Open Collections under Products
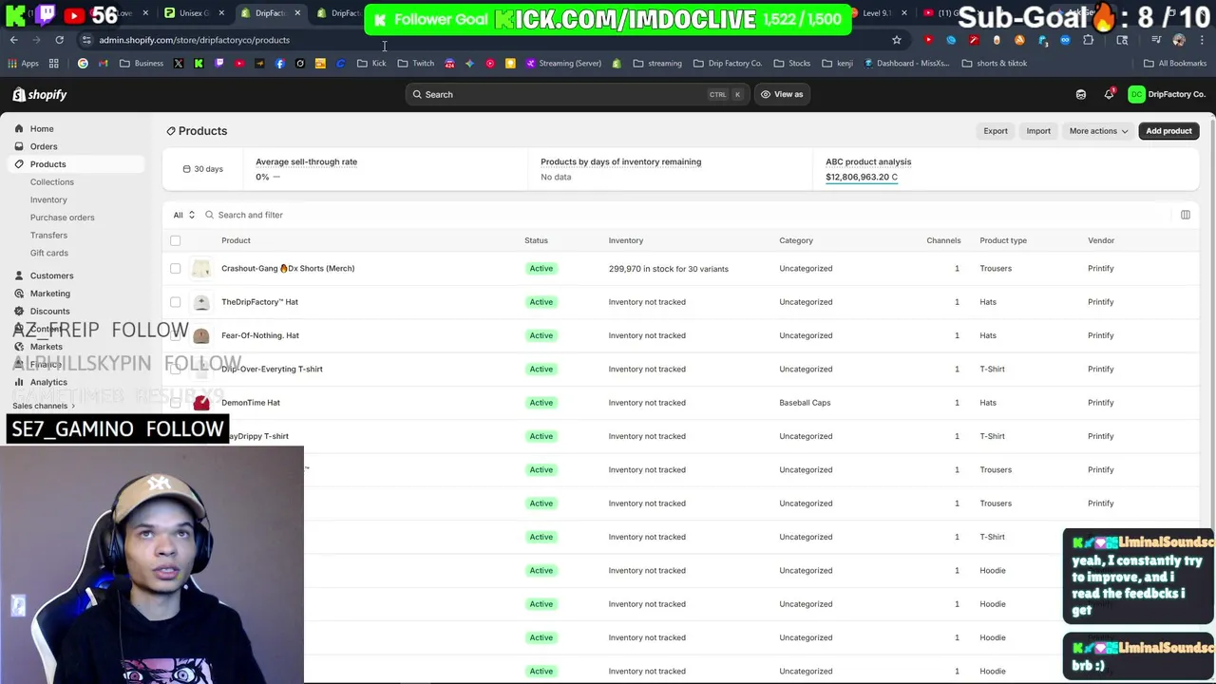This screenshot has height=684, width=1216. point(51,181)
